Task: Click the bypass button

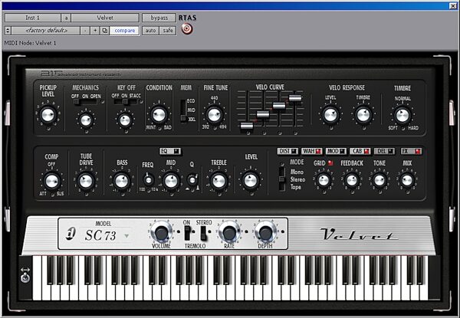Action: (159, 18)
